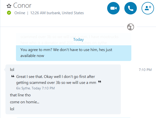
Task: Start a video call with Conor
Action: point(113,8)
